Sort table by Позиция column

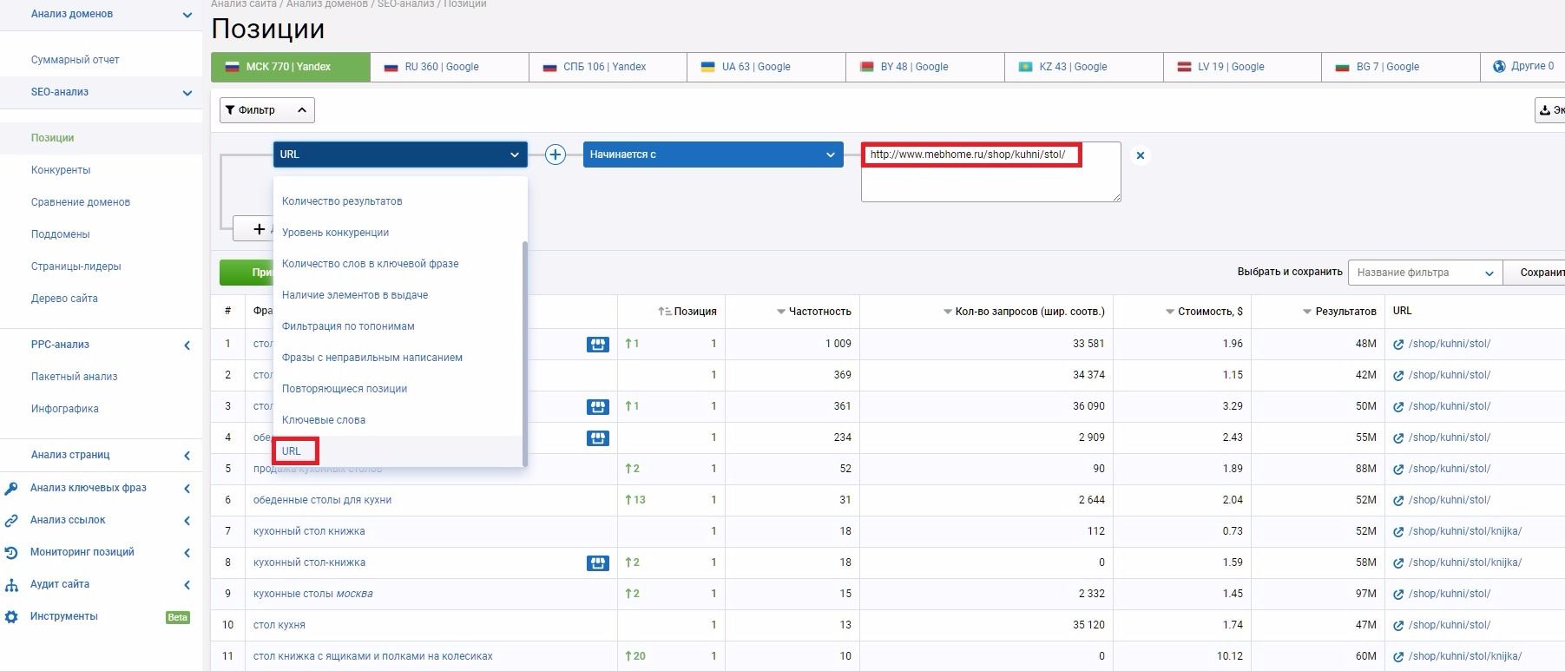pyautogui.click(x=687, y=312)
